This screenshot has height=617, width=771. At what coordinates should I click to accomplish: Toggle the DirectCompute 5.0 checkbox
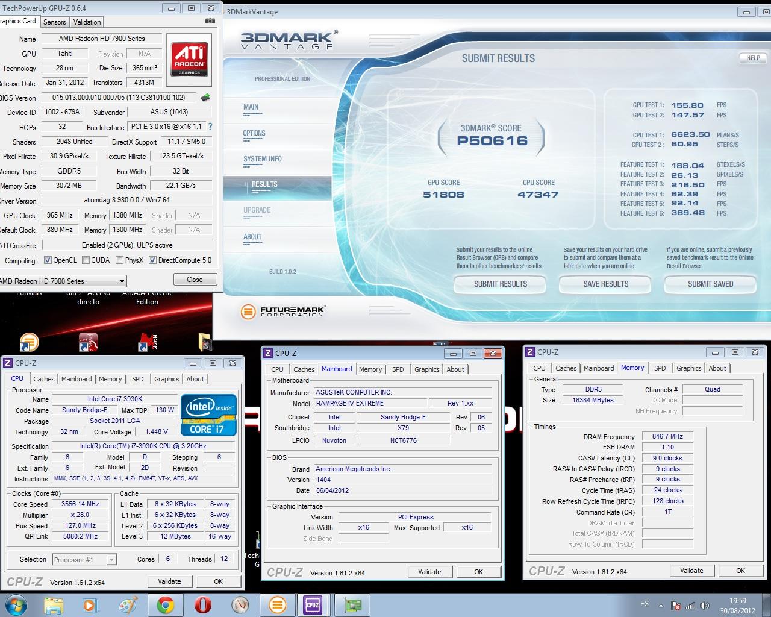[x=152, y=260]
